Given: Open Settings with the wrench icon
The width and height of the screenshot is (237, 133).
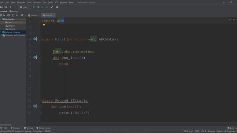Looking at the screenshot, I should (x=52, y=7).
